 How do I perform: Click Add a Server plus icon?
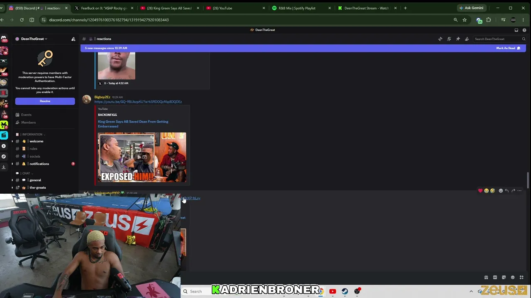[x=4, y=146]
